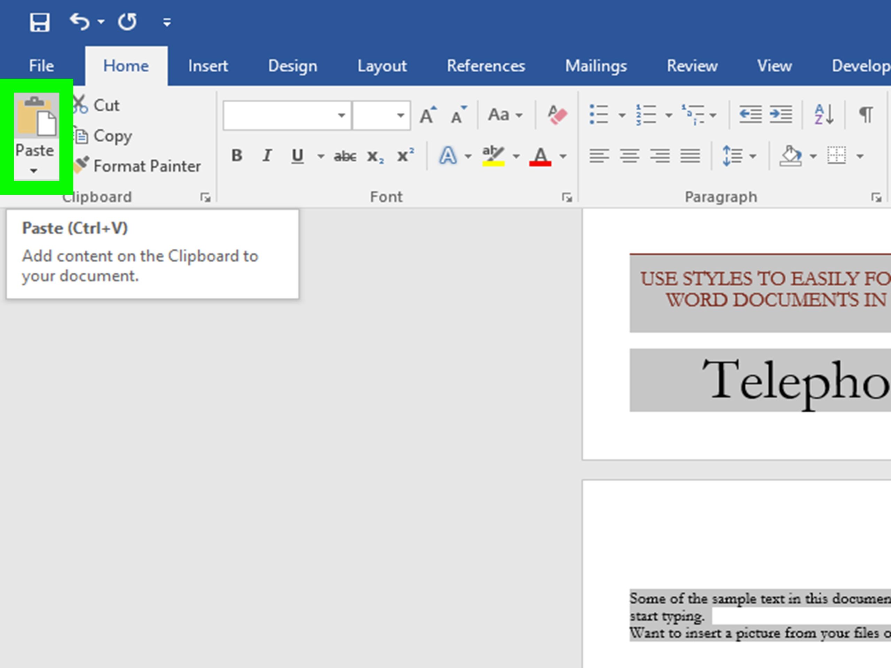Toggle Superscript formatting
Viewport: 891px width, 668px height.
(405, 155)
